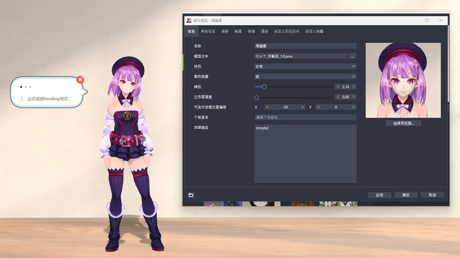Increase bubble Y offset with right arrow
The image size is (460, 258).
tap(353, 107)
